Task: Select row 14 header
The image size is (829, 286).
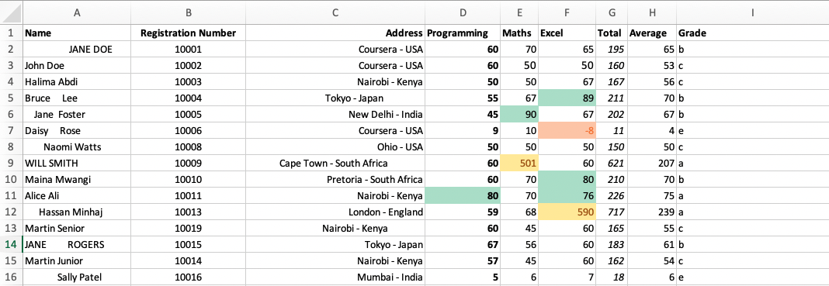Action: [11, 245]
